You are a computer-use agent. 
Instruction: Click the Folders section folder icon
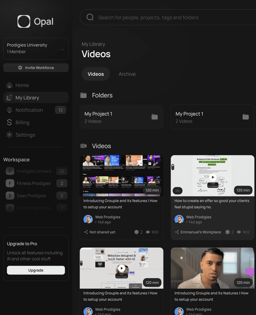(x=83, y=95)
